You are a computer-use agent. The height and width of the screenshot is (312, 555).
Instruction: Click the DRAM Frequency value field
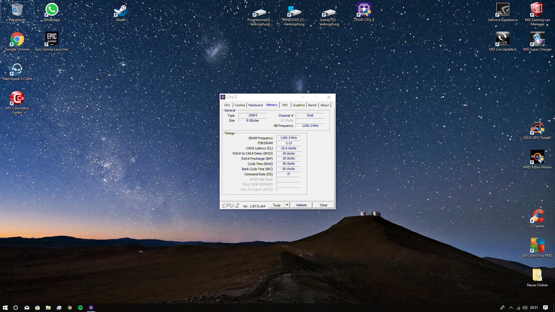[x=288, y=138]
